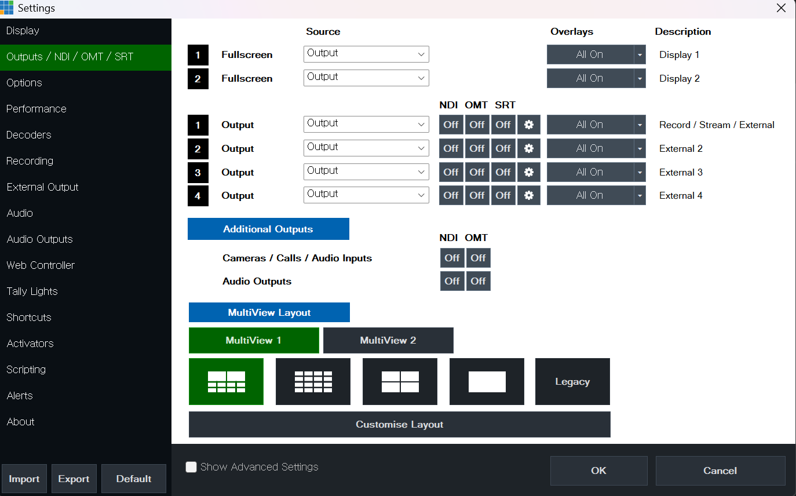This screenshot has height=496, width=796.
Task: Select External Output in sidebar
Action: click(86, 187)
